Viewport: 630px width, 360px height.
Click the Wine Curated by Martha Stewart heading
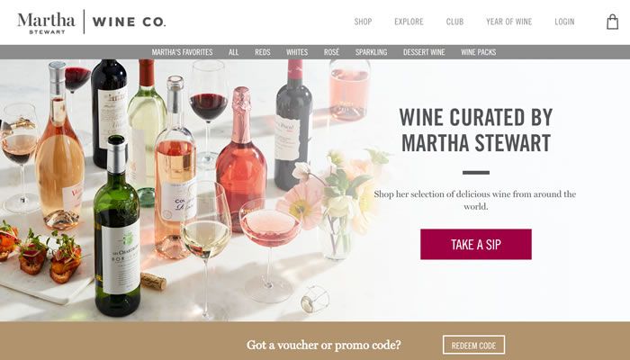tap(476, 130)
